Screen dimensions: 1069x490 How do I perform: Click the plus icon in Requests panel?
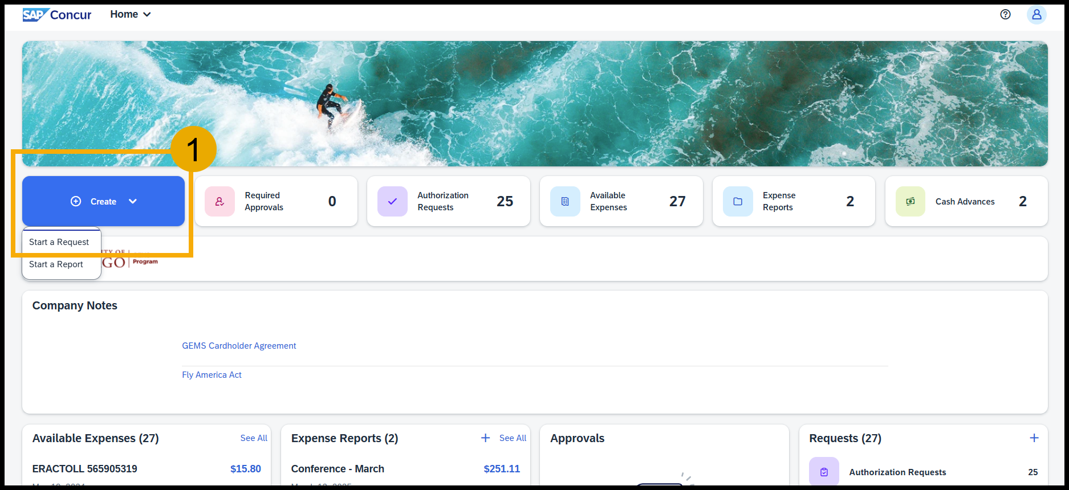1034,438
